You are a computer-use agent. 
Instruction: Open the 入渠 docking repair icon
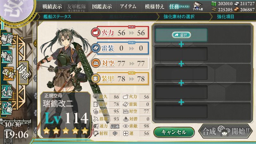pos(7,91)
